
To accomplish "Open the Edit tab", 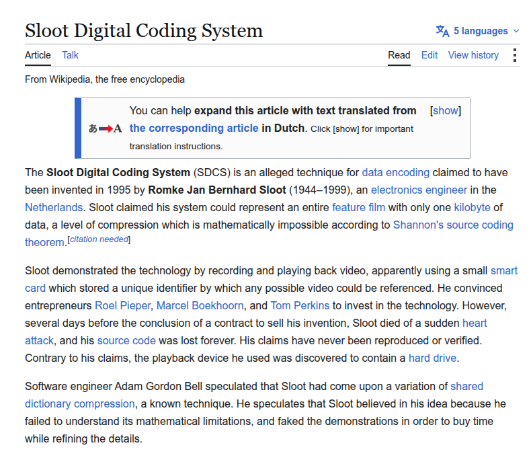I will pos(429,55).
